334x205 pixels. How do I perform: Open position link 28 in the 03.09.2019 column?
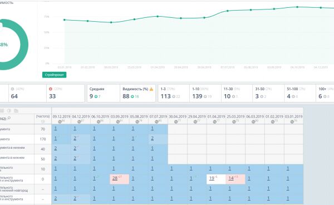[115, 178]
